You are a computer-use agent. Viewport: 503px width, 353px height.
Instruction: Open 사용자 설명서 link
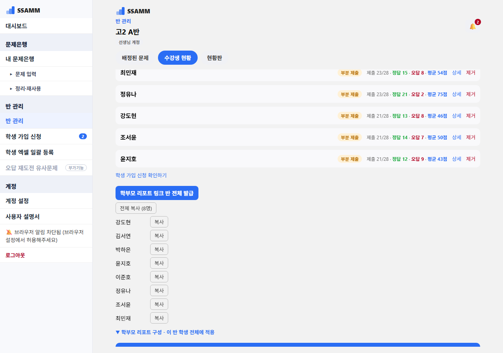(x=46, y=217)
